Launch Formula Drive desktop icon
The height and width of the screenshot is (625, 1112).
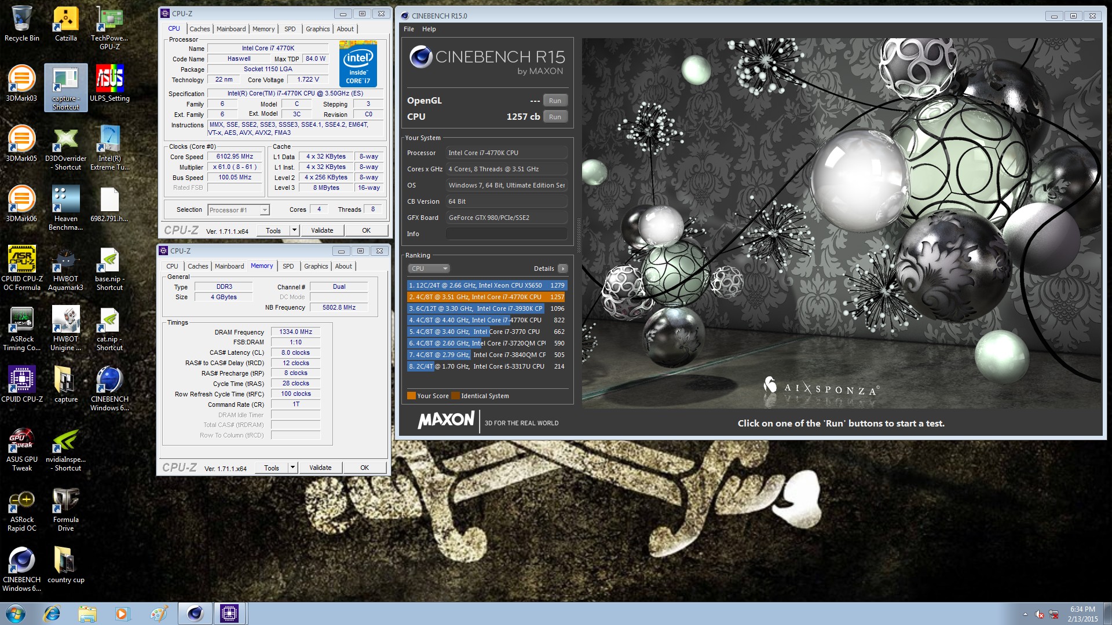click(x=66, y=509)
